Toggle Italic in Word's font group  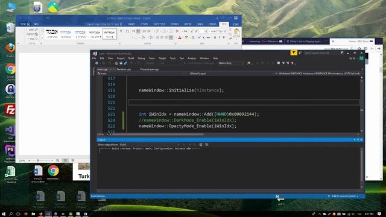(x=220, y=37)
